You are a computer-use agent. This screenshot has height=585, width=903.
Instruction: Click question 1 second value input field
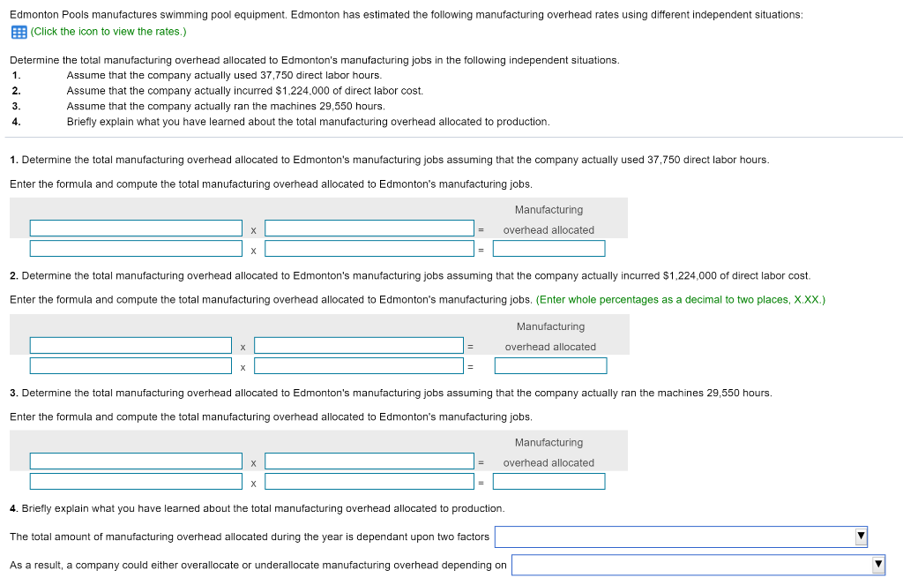[369, 249]
